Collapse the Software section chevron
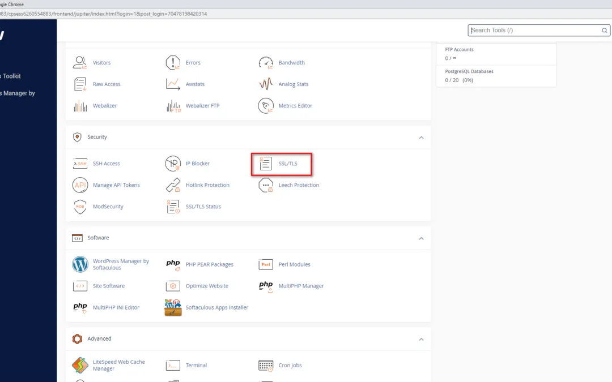The height and width of the screenshot is (382, 612). tap(421, 238)
